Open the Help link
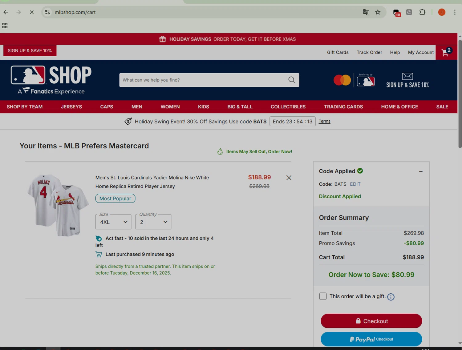The image size is (462, 350). click(x=395, y=52)
